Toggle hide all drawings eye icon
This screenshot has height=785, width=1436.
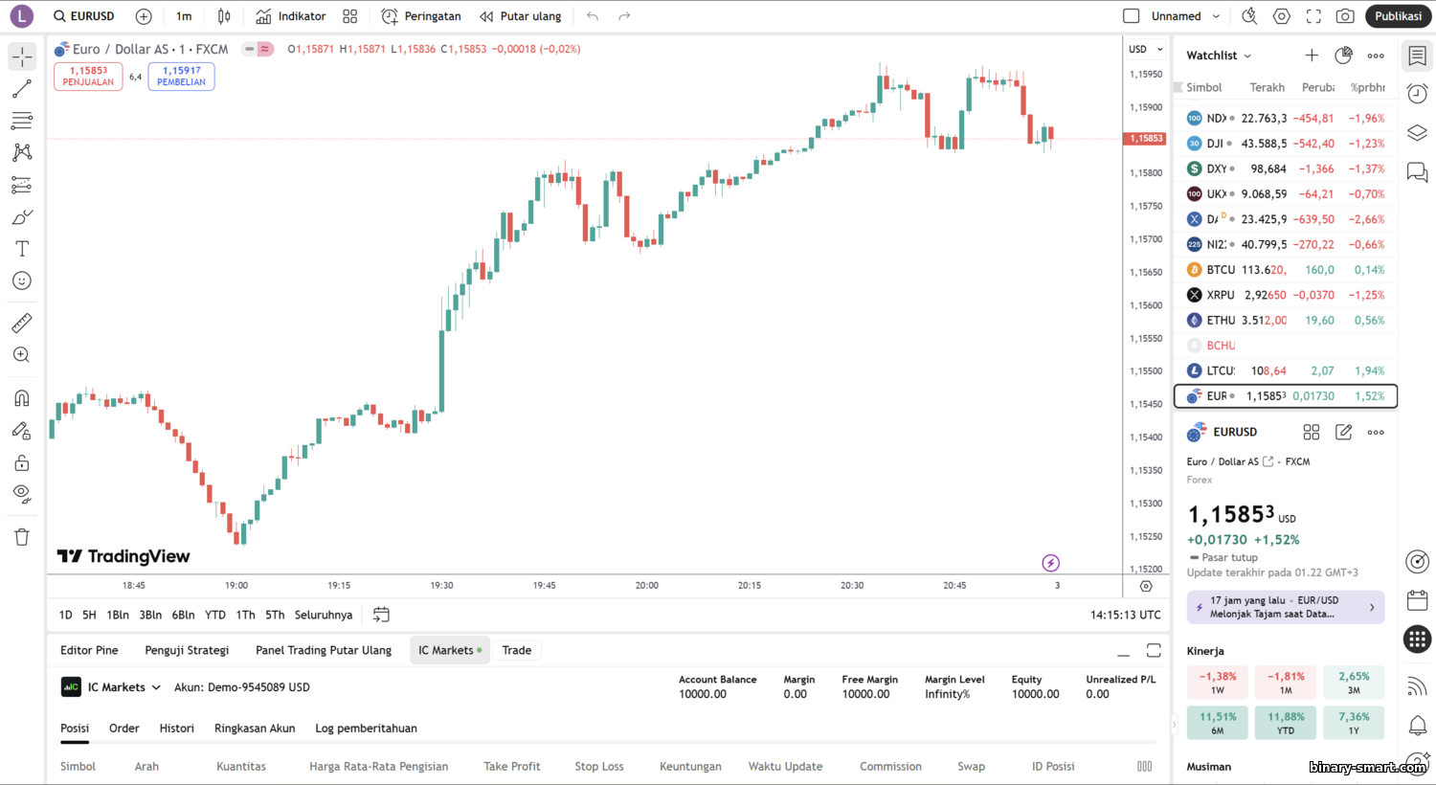point(22,494)
